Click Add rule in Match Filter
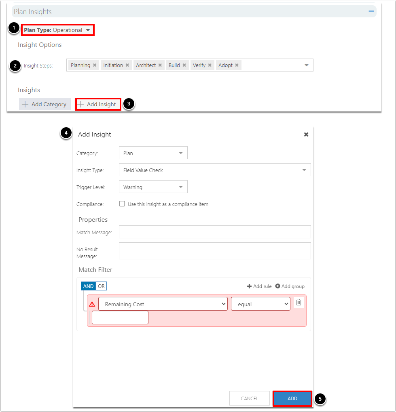 click(x=259, y=286)
